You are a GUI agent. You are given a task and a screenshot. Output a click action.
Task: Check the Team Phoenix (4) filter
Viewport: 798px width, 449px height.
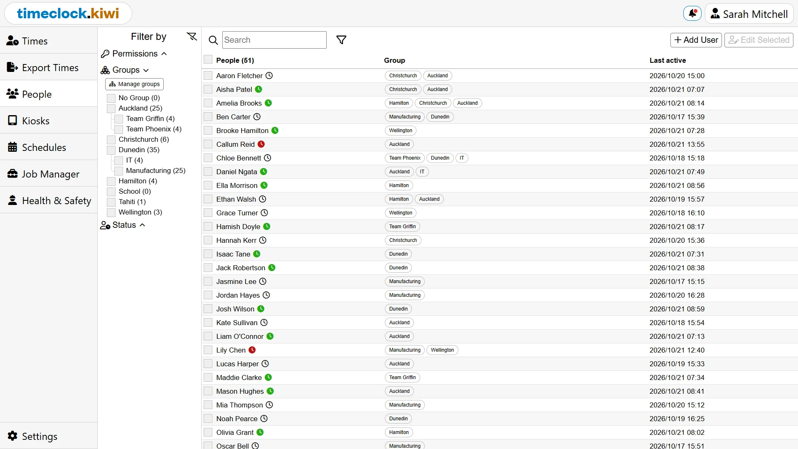pyautogui.click(x=119, y=129)
